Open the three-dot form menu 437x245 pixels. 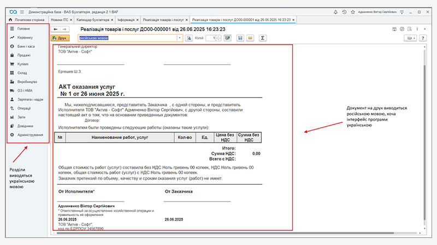pyautogui.click(x=417, y=29)
